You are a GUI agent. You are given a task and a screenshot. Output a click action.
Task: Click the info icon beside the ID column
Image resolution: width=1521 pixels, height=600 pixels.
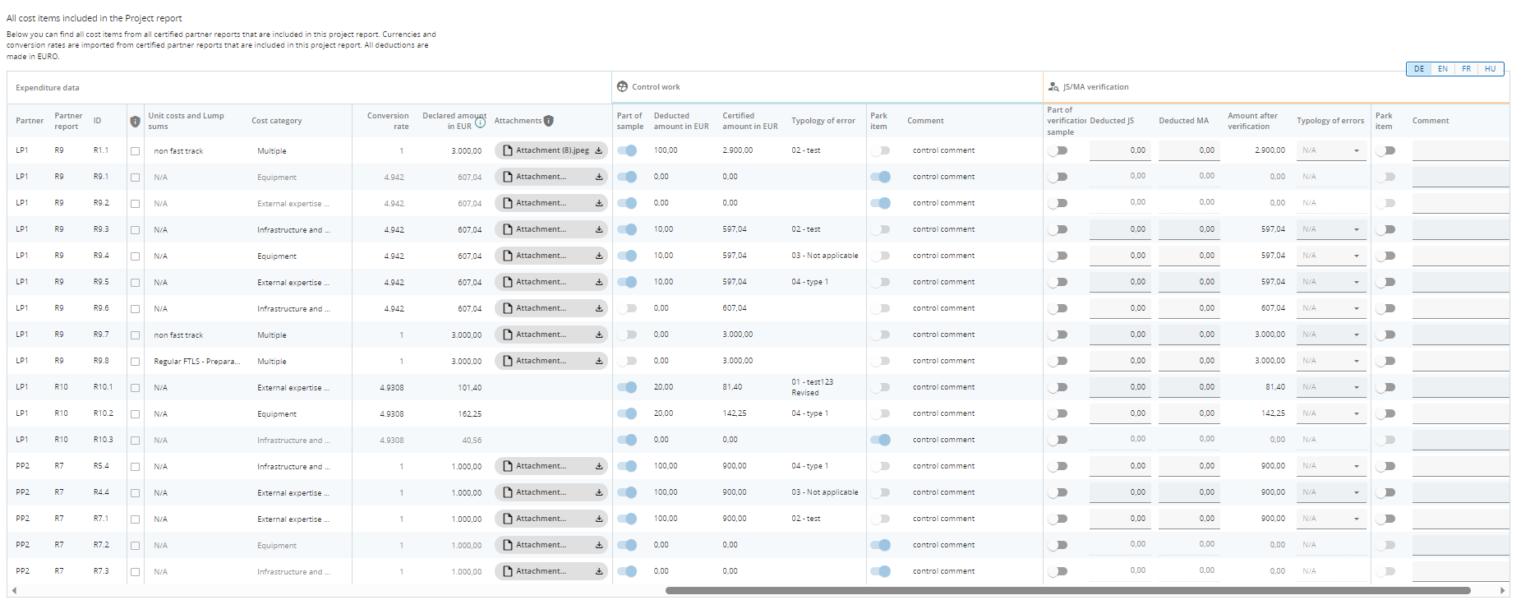pos(135,122)
